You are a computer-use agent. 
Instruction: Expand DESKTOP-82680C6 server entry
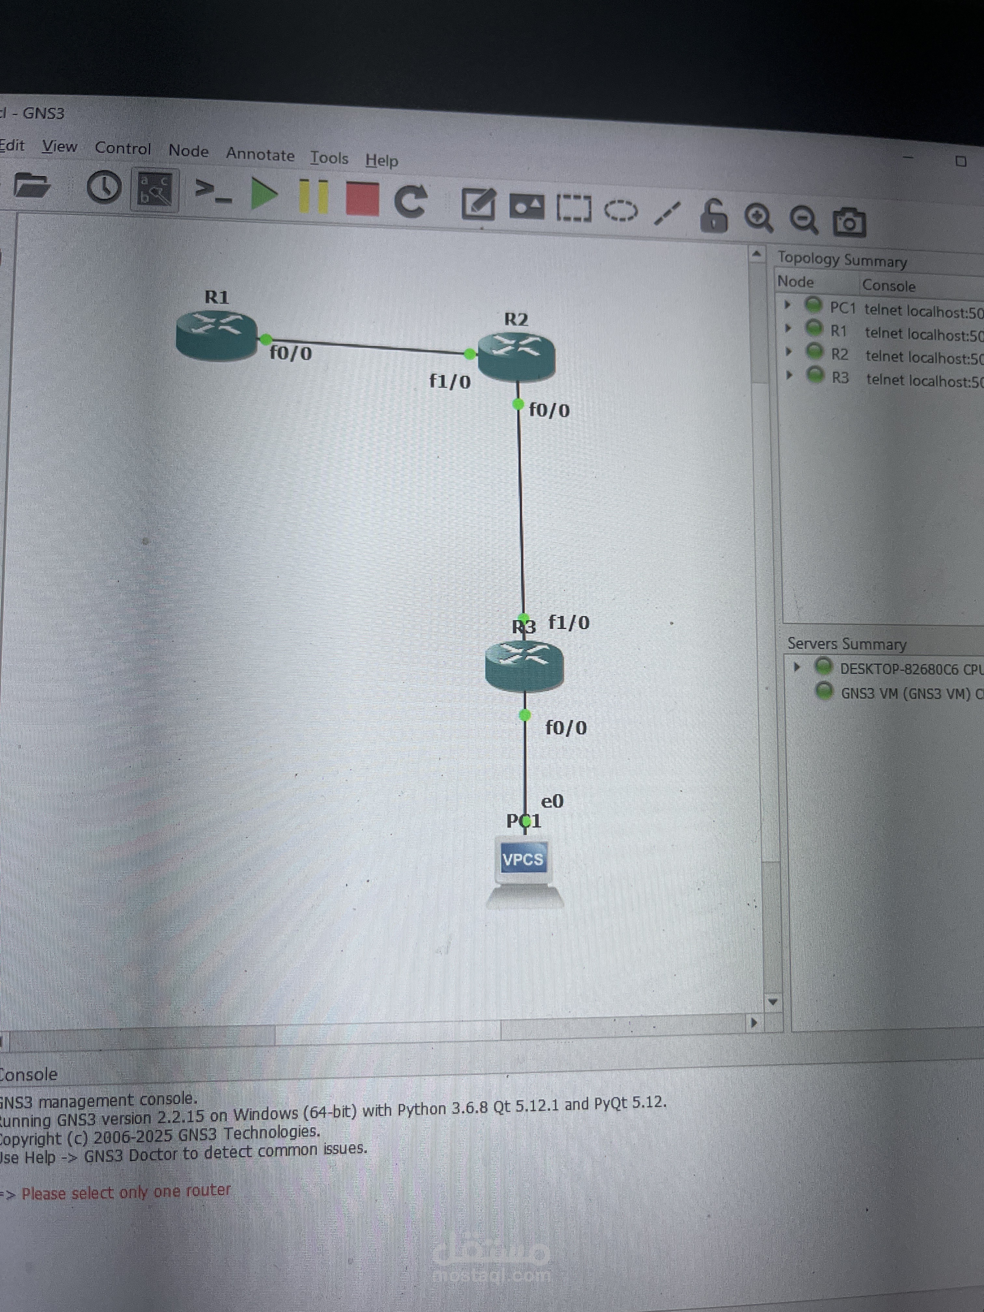[797, 667]
